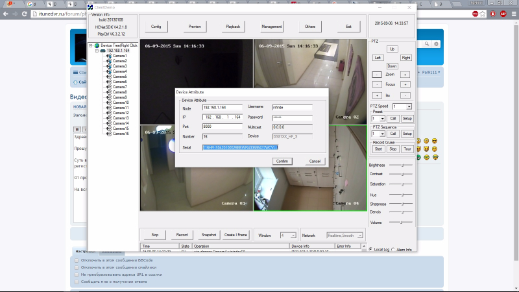Click the Iris plus button
Image resolution: width=519 pixels, height=292 pixels.
pyautogui.click(x=377, y=95)
